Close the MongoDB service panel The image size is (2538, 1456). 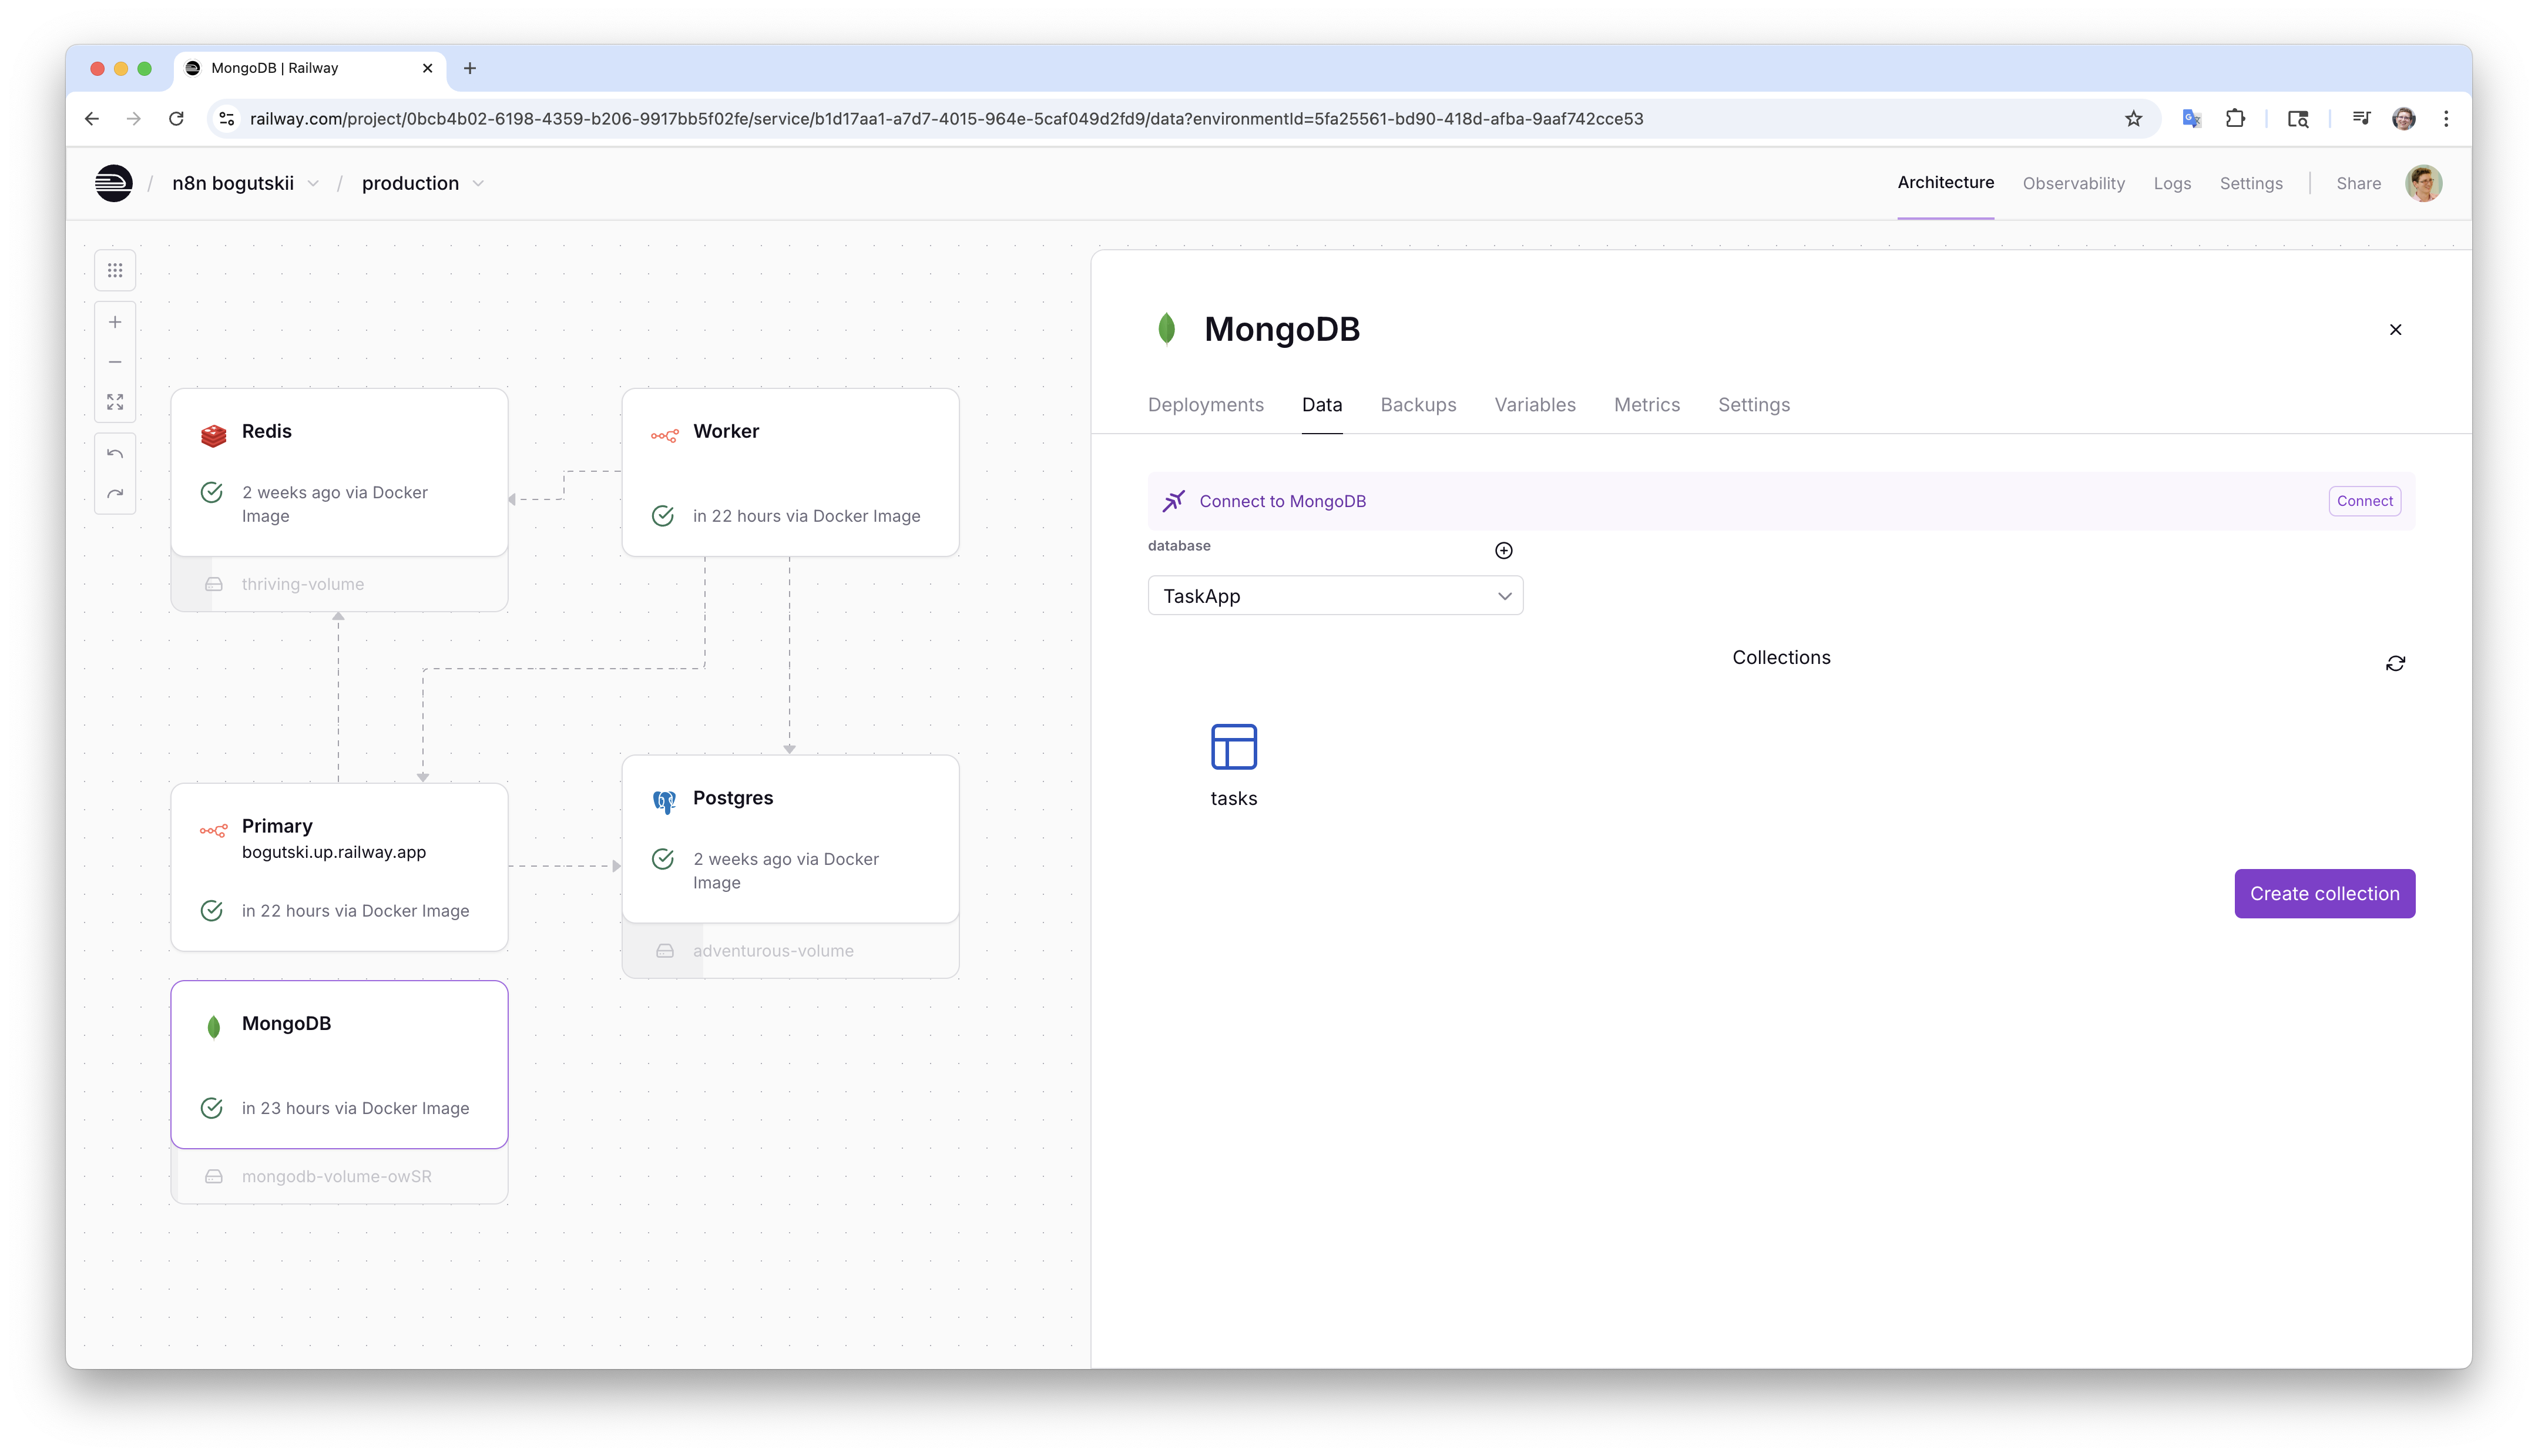point(2395,330)
